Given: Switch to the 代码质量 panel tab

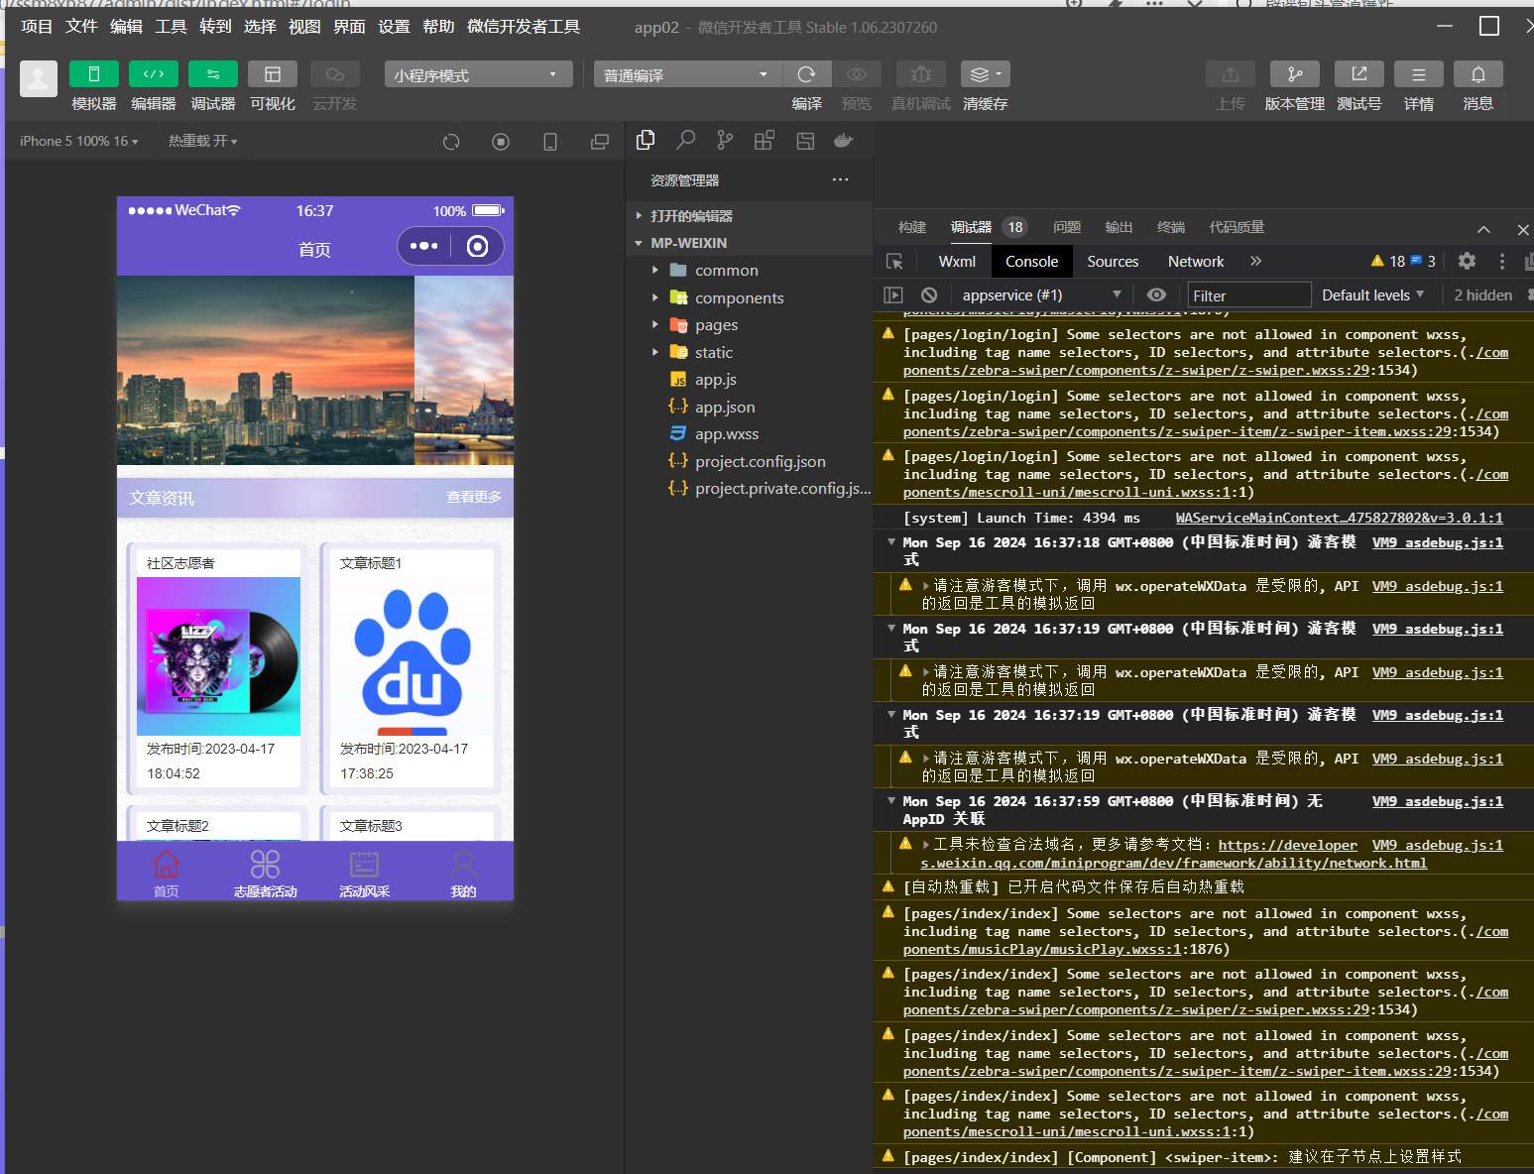Looking at the screenshot, I should (x=1237, y=227).
